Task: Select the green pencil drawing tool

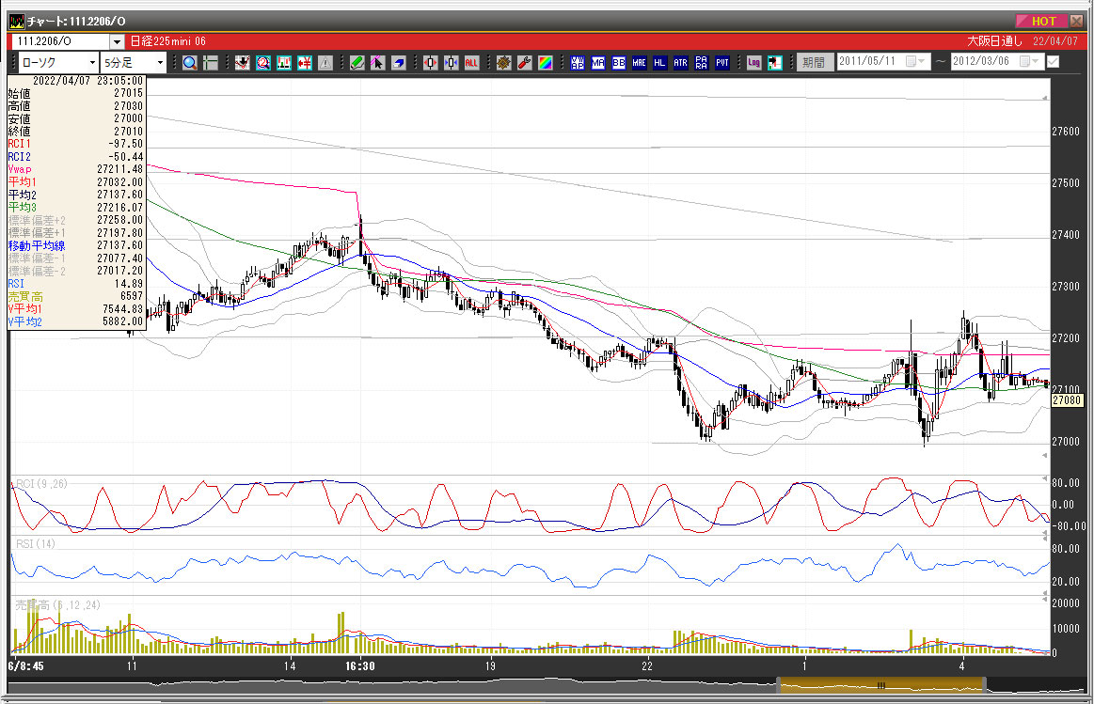Action: point(357,63)
